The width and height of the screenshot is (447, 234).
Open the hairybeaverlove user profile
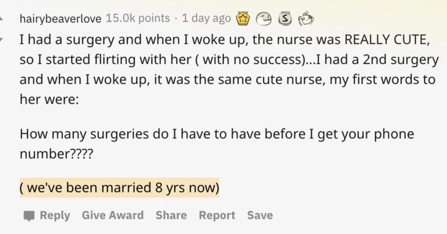61,19
